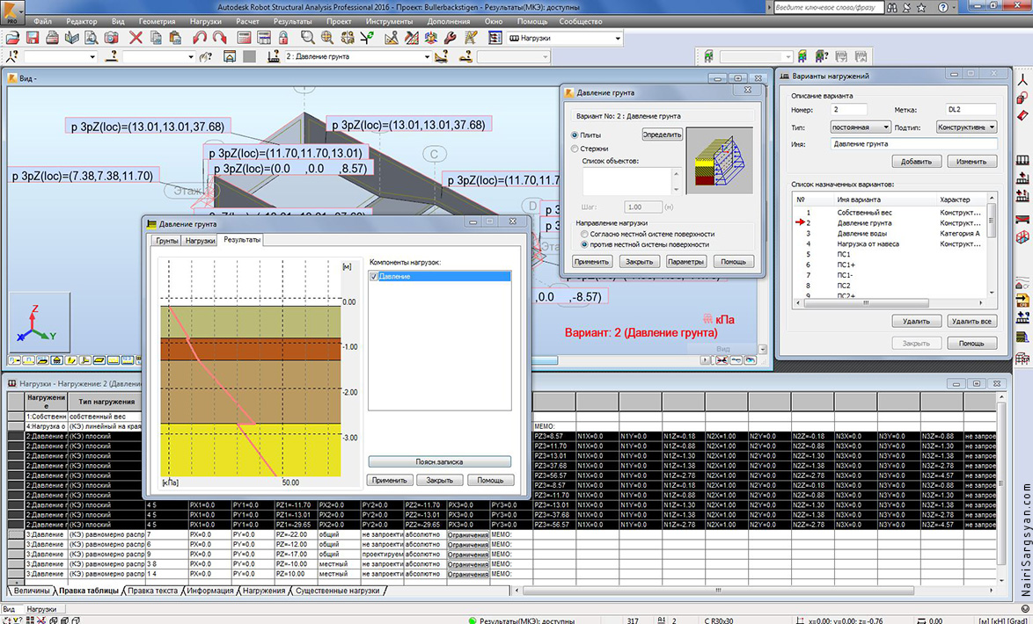Click the storey selection query icon
1033x624 pixels.
tap(822, 56)
